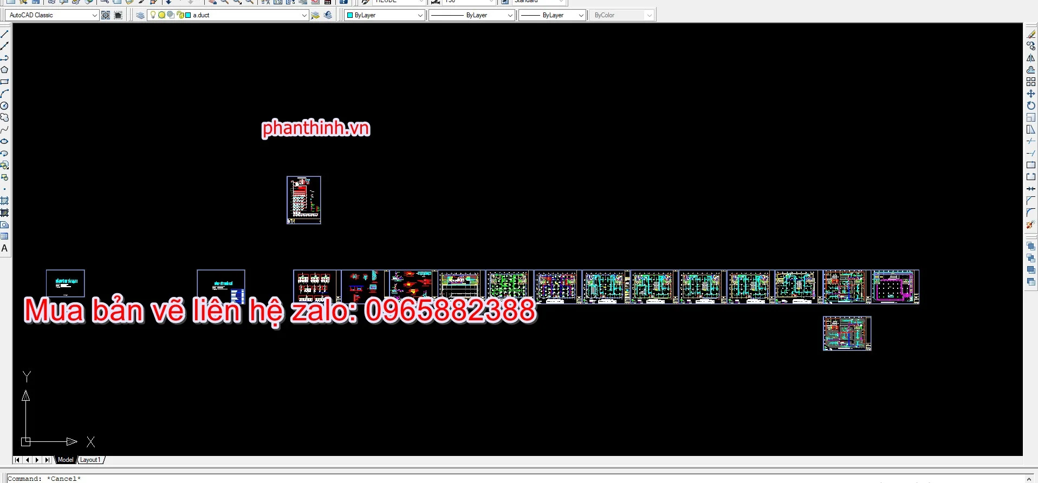The image size is (1038, 483).
Task: Click Send to Back draw order icon
Action: pos(1031,258)
